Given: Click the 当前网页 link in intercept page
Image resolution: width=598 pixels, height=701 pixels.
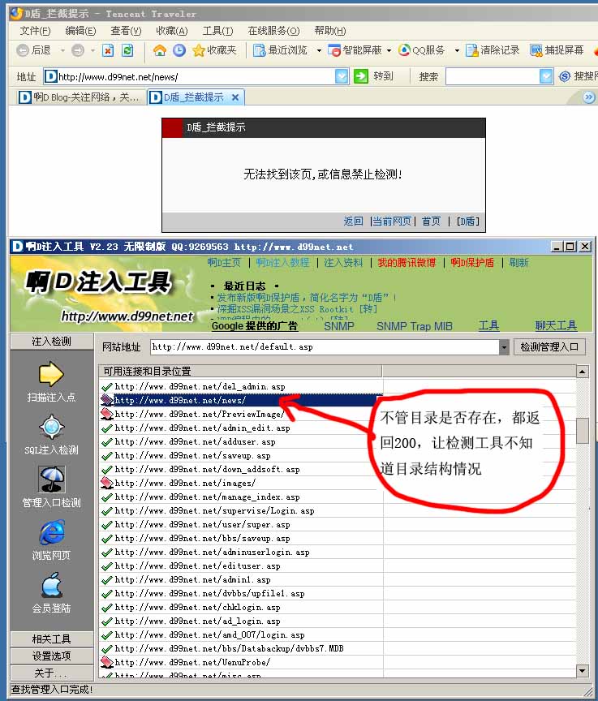Looking at the screenshot, I should [x=392, y=221].
